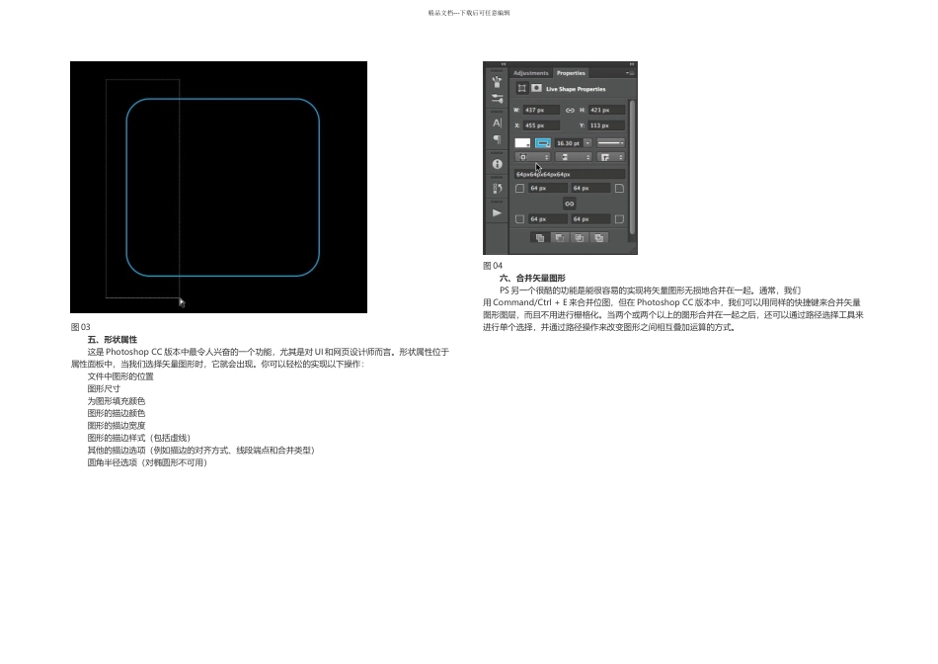938x664 pixels.
Task: Choose the Subtract Front Shape operation
Action: click(x=559, y=238)
